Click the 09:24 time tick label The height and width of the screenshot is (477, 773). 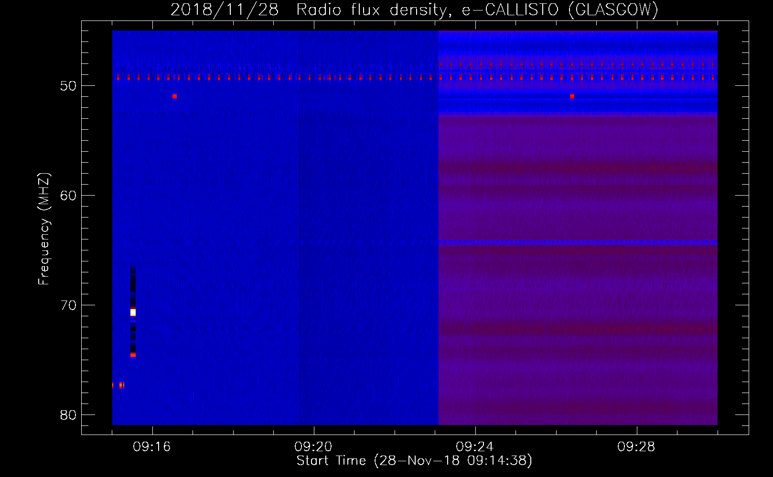(475, 447)
